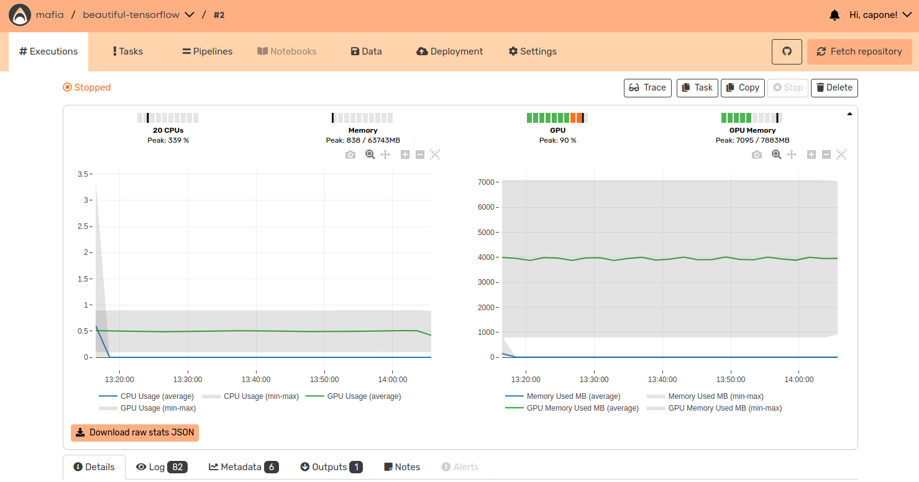Click the greyed Stop button

pos(788,87)
